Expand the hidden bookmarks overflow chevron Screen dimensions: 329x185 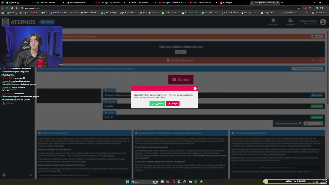[307, 13]
